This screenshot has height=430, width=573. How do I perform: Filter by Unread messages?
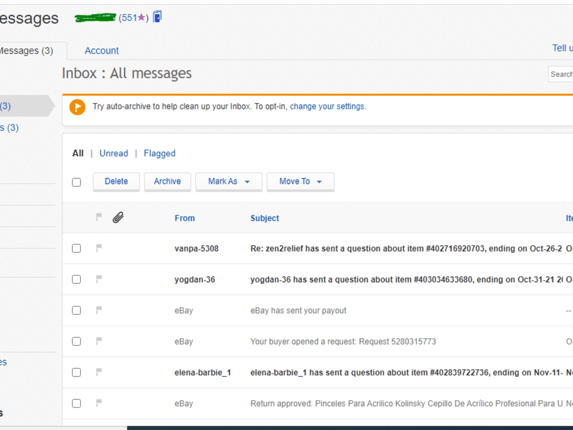click(113, 153)
